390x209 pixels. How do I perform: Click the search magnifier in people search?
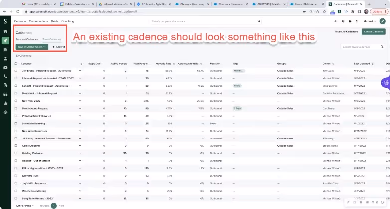[x=259, y=21]
